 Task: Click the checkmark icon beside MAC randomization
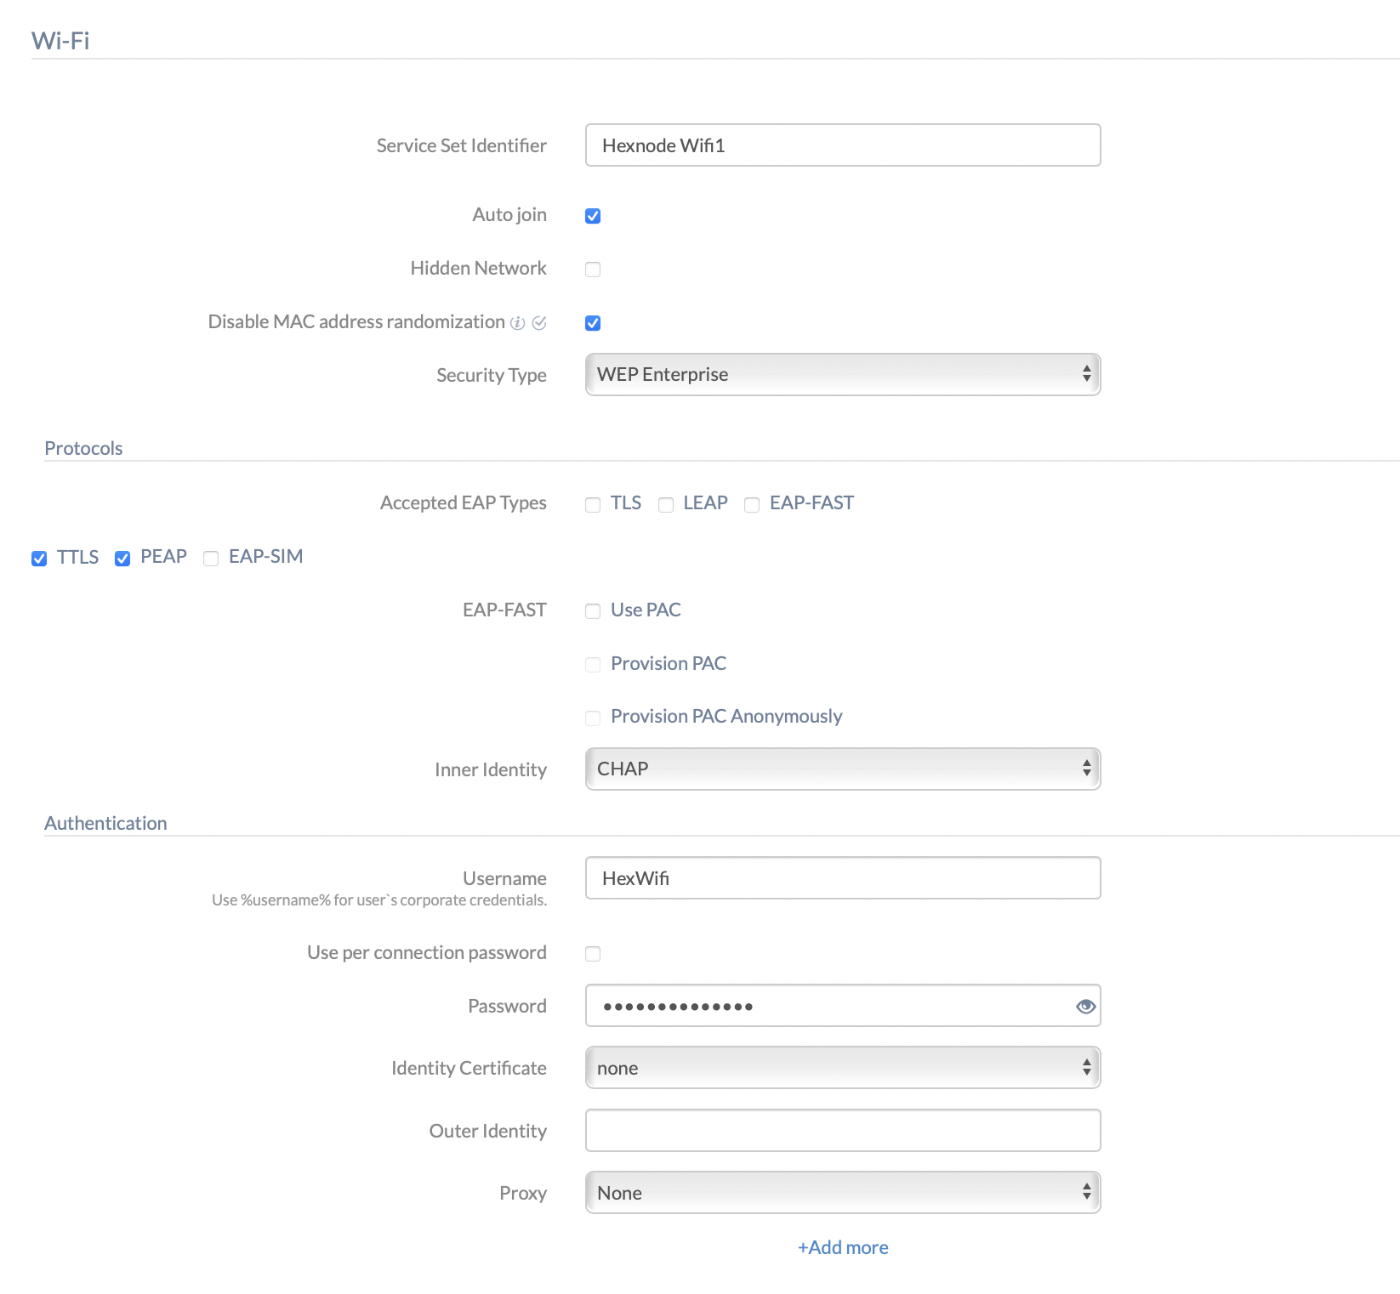coord(539,323)
